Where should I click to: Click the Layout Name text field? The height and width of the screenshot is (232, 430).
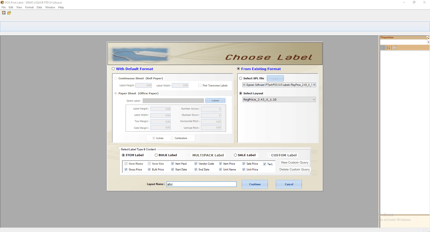[x=201, y=184]
